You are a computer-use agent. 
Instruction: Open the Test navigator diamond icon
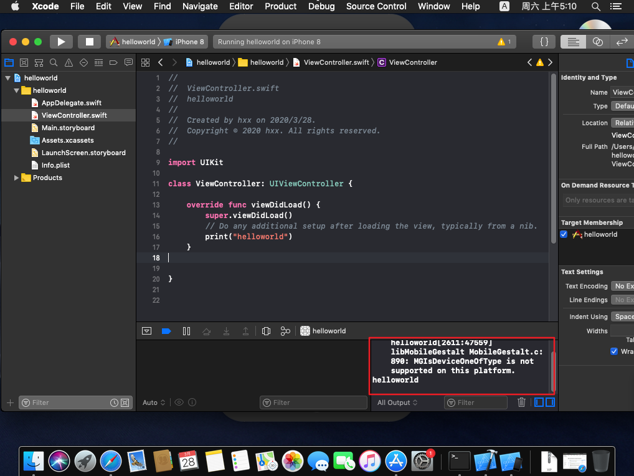(x=83, y=62)
